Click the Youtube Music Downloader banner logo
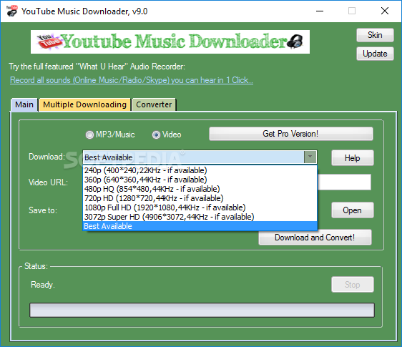402x347 pixels. tap(170, 41)
